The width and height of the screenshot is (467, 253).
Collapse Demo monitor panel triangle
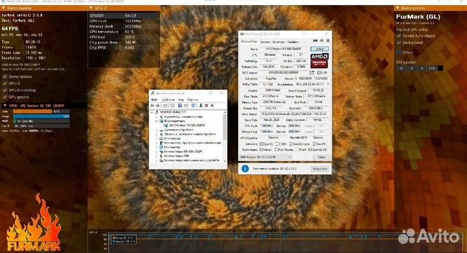(3, 8)
